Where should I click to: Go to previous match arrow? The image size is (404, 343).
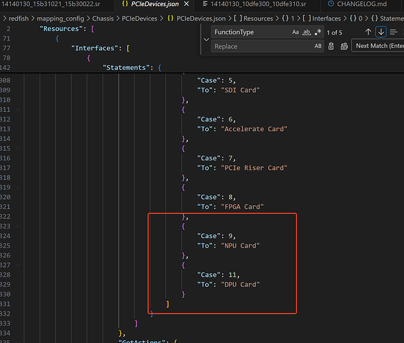point(368,32)
